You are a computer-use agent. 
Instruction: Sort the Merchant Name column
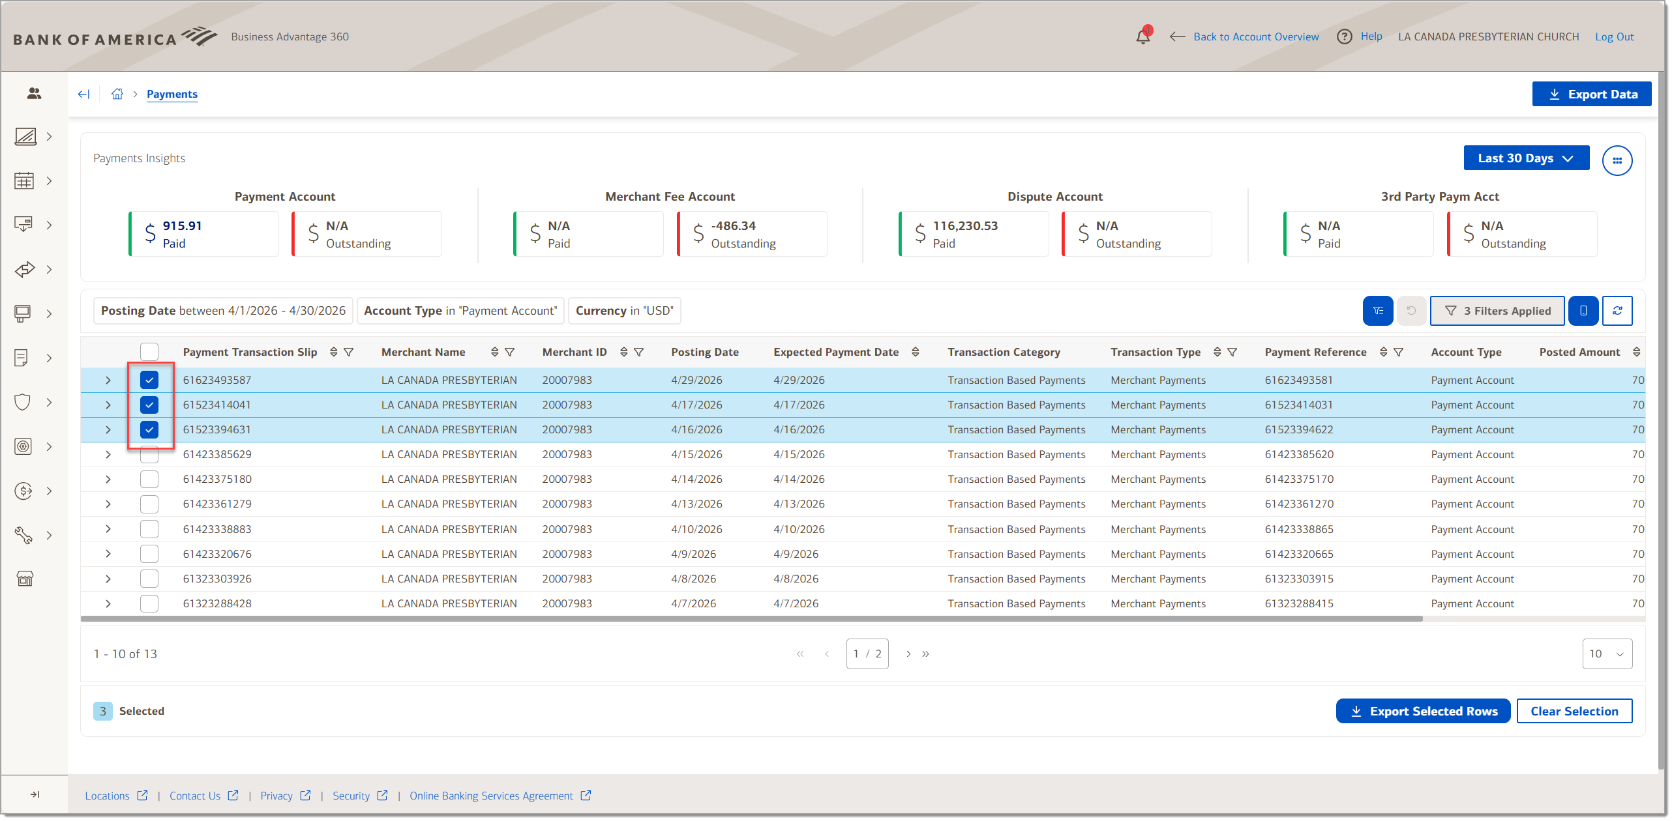[495, 352]
